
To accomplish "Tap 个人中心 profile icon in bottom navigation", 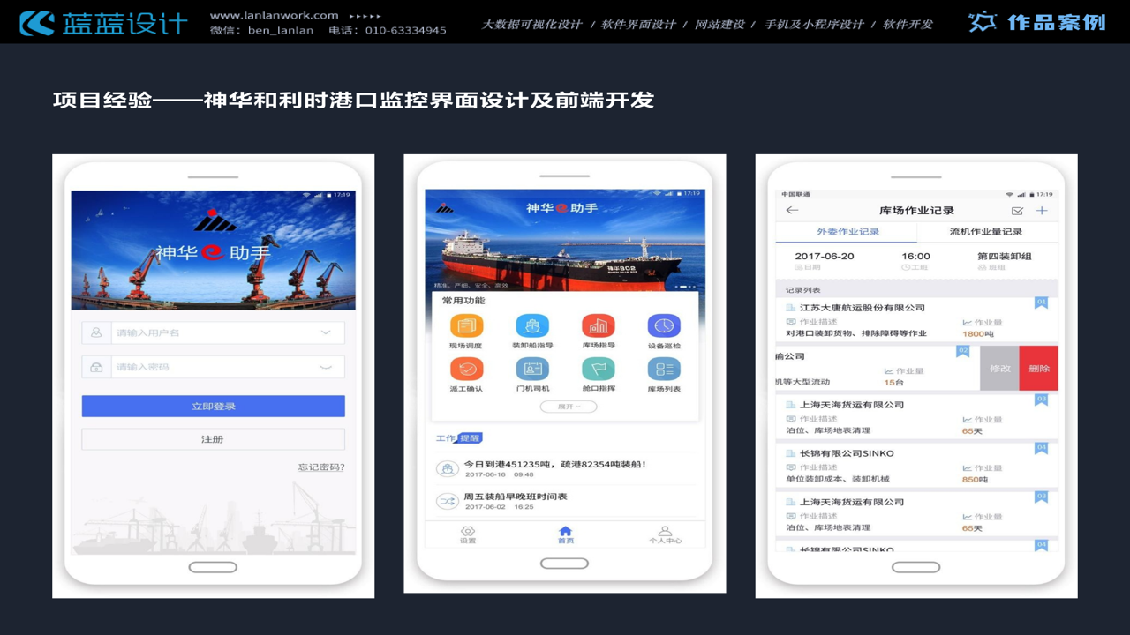I will point(665,532).
